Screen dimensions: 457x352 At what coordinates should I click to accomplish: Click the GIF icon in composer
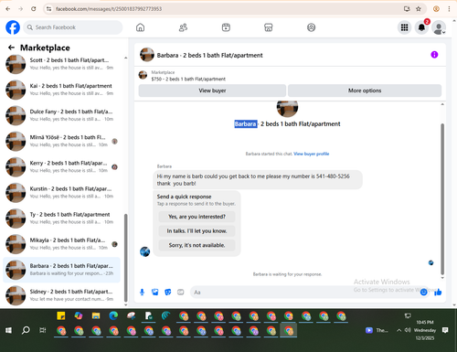point(181,293)
